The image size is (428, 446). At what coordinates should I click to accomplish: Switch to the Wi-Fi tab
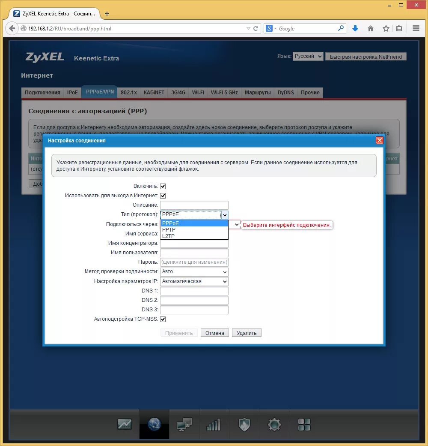[x=198, y=93]
